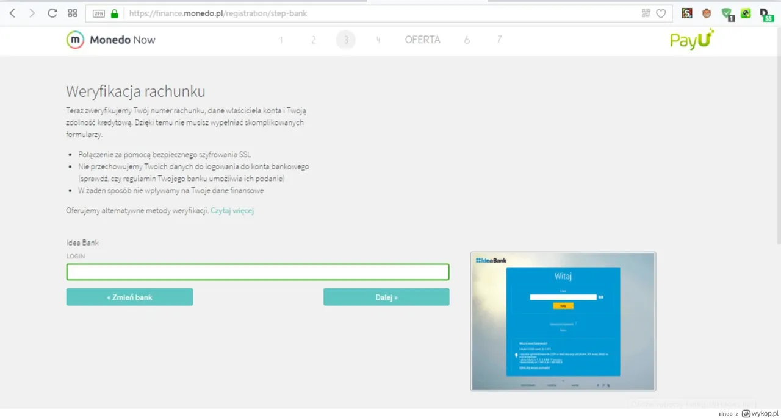
Task: Click the green square extension icon
Action: tap(746, 13)
